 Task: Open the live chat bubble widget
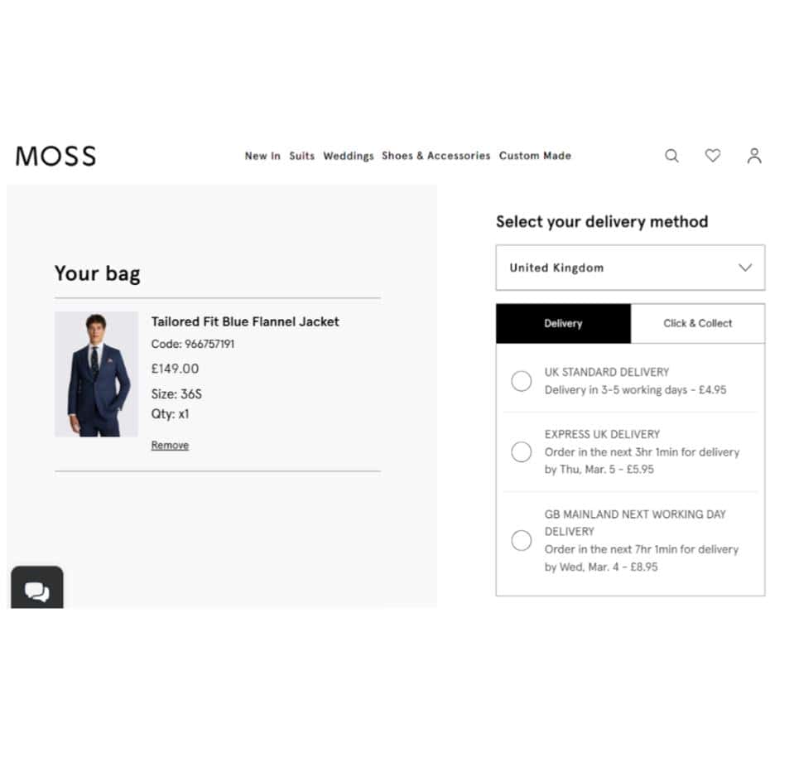click(37, 591)
